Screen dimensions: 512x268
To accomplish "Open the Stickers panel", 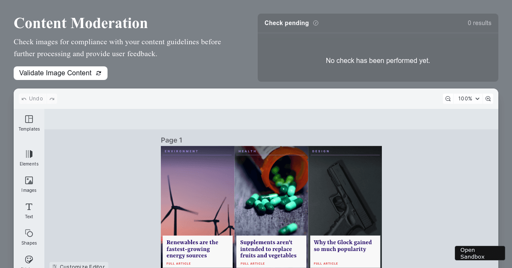I will coord(29,262).
